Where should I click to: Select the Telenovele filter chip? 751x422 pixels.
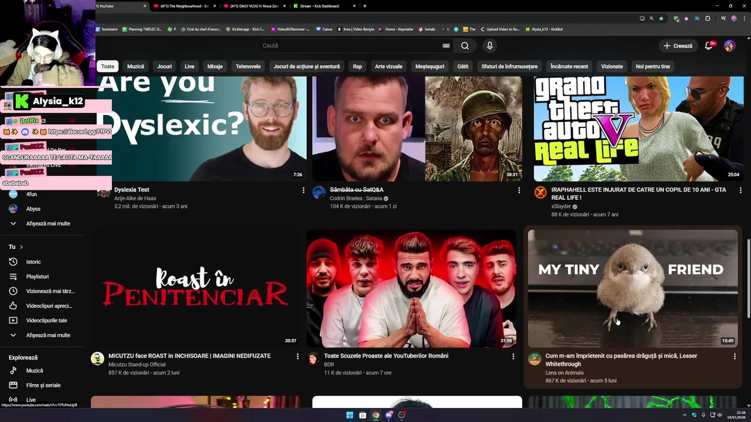tap(248, 66)
